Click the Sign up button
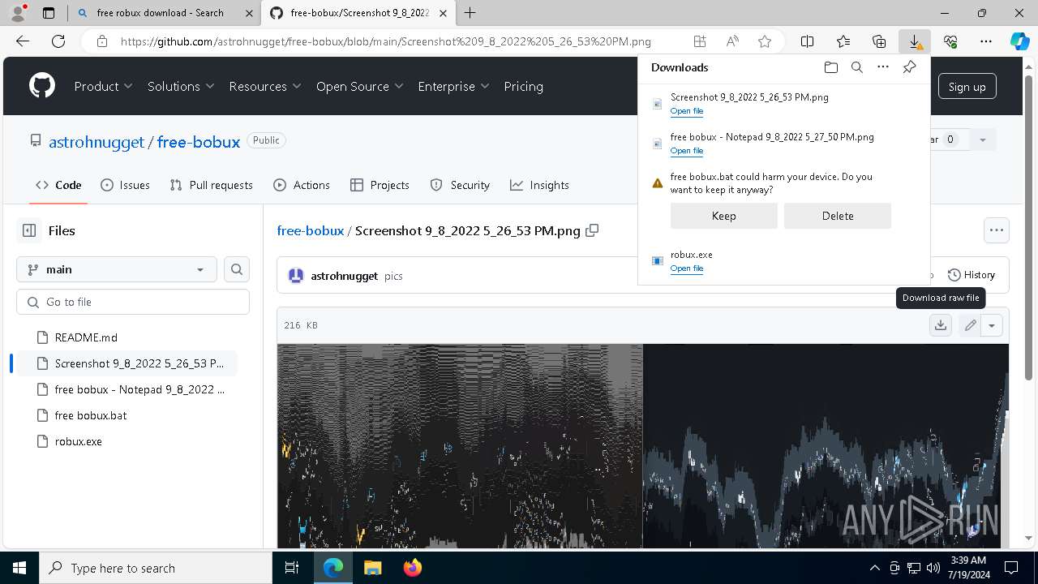 coord(967,87)
